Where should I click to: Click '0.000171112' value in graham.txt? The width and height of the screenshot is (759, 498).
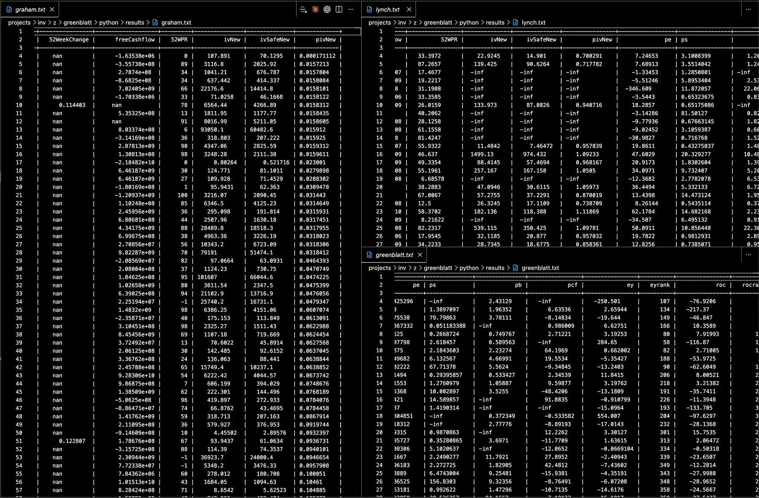318,56
